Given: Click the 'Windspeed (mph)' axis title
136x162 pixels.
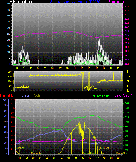Looking at the screenshot, I should [x=22, y=2].
